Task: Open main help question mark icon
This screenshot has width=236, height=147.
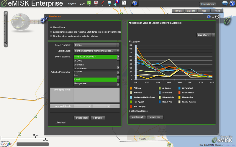Action: [232, 3]
